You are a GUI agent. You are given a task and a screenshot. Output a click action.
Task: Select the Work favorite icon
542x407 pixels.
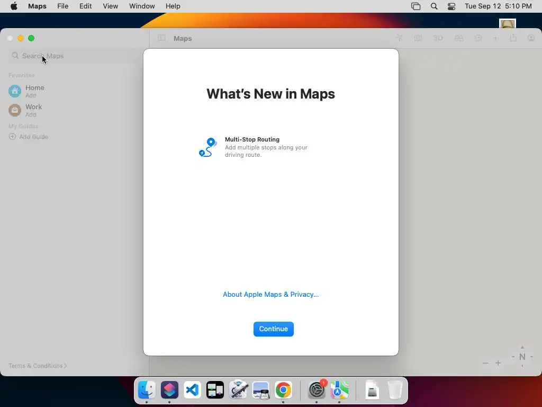click(x=14, y=110)
